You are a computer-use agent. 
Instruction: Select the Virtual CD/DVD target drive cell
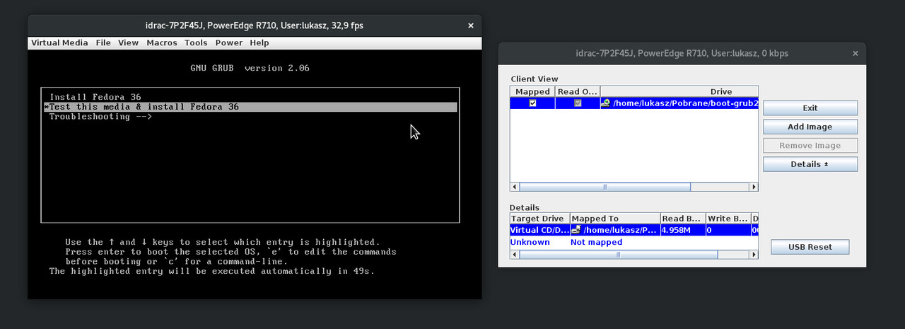click(x=539, y=230)
